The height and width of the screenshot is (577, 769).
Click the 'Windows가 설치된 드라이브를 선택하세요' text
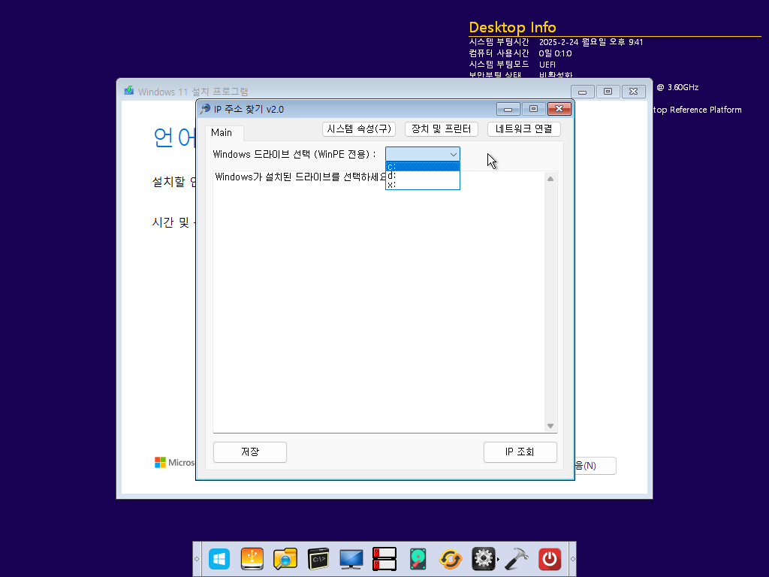(300, 177)
